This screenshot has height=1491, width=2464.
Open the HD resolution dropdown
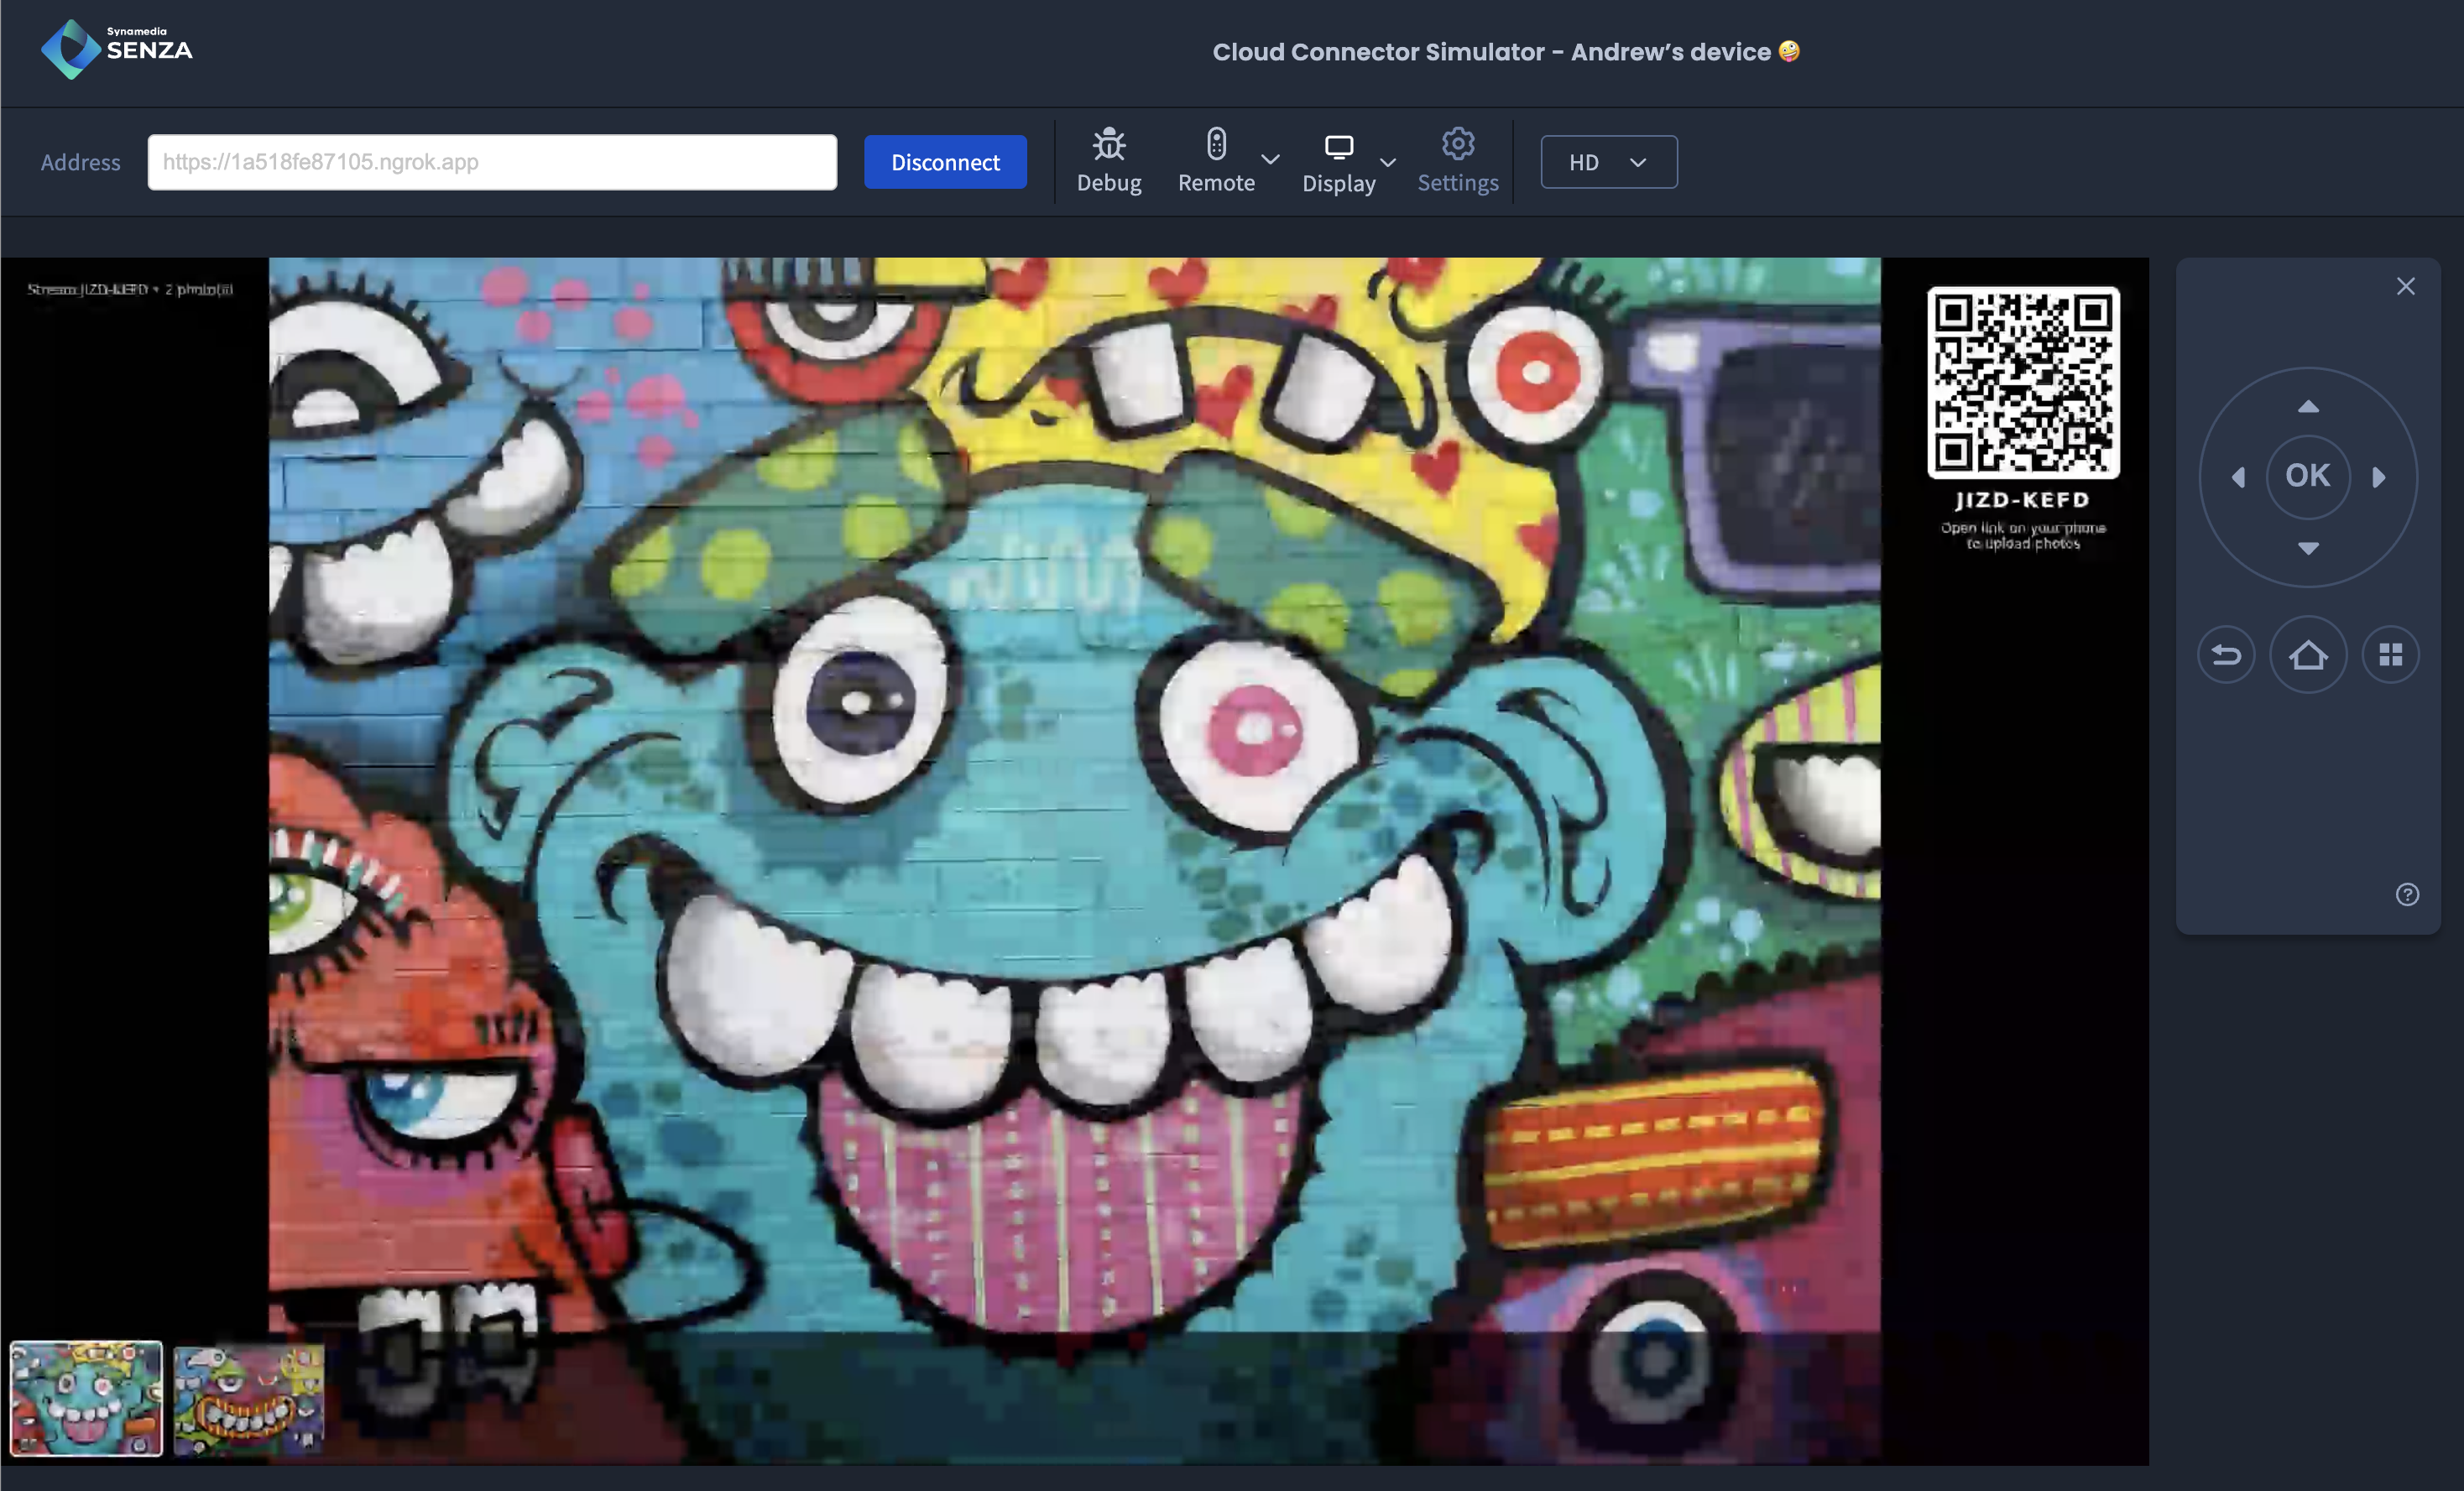point(1608,162)
